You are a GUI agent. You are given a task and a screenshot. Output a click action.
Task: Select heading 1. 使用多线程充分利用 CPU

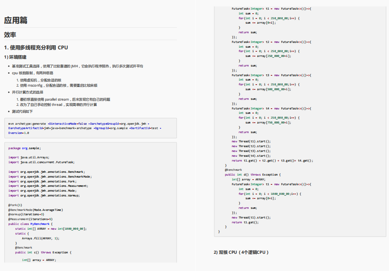coord(36,48)
